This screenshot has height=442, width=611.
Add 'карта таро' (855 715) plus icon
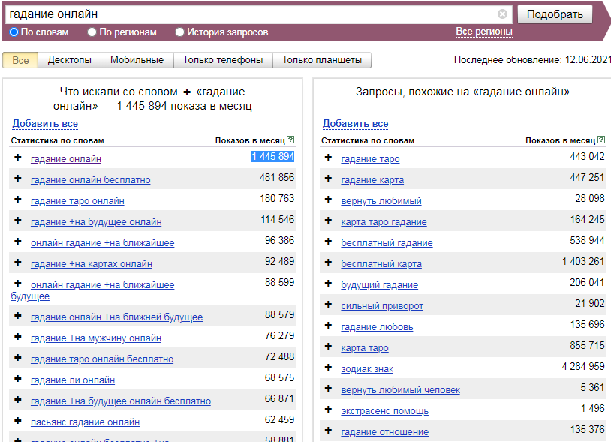pyautogui.click(x=328, y=347)
